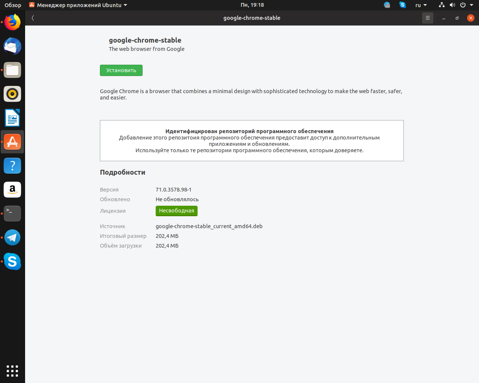Expand the system menu arrow beside the power icon
Viewport: 479px width, 383px height.
pyautogui.click(x=472, y=5)
